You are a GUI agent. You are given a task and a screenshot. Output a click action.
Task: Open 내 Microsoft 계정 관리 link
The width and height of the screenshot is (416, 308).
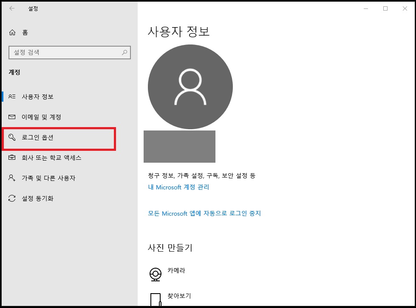[x=178, y=187]
